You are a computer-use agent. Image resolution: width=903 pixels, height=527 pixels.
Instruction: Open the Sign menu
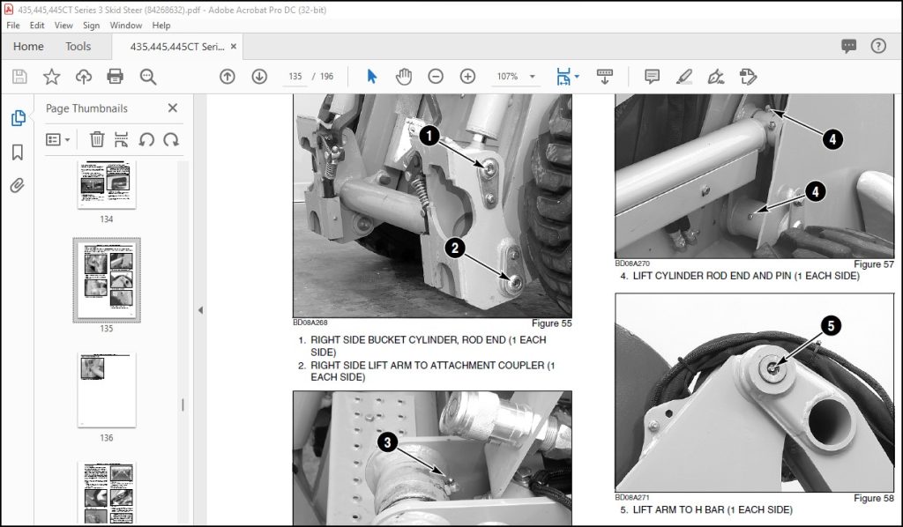click(91, 26)
